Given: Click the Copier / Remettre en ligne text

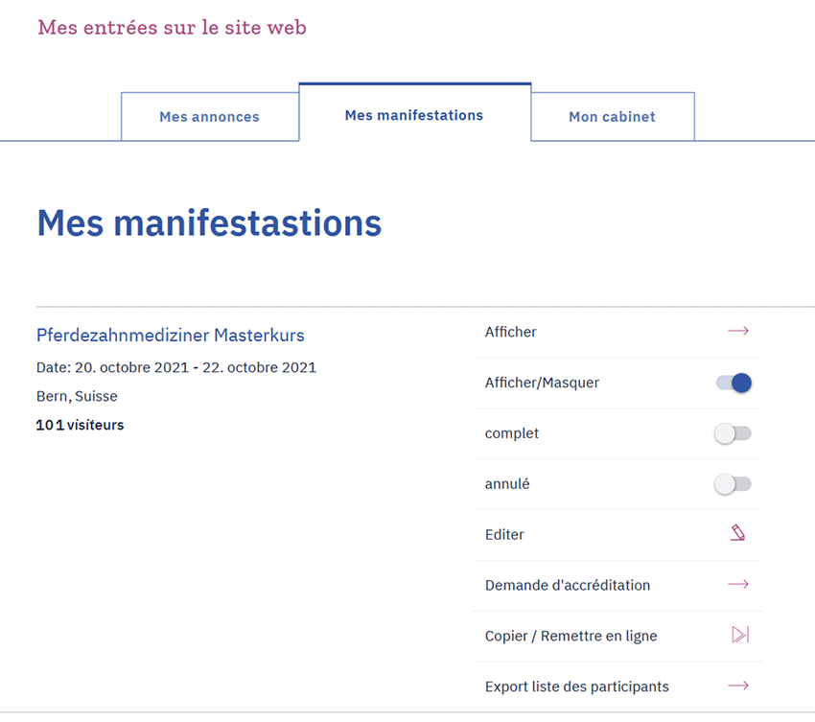Looking at the screenshot, I should click(x=571, y=637).
